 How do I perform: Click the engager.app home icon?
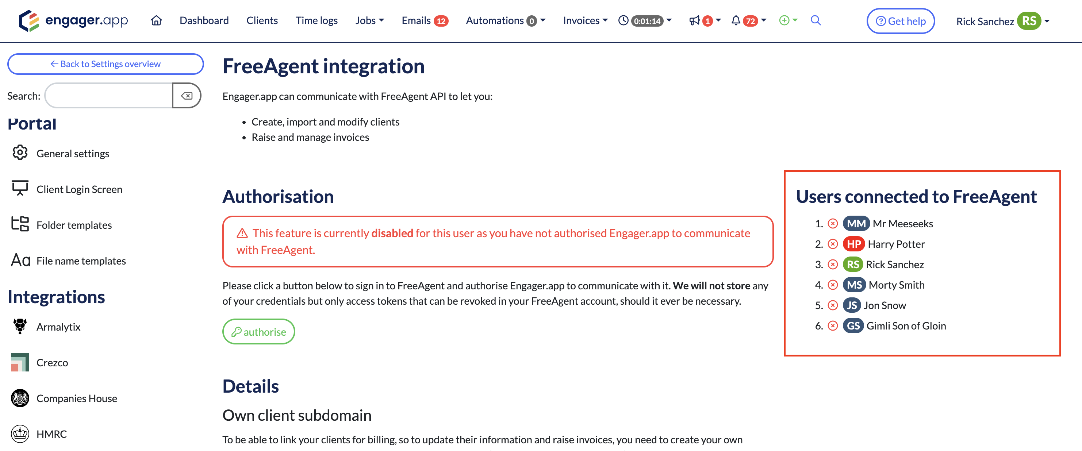(x=156, y=20)
